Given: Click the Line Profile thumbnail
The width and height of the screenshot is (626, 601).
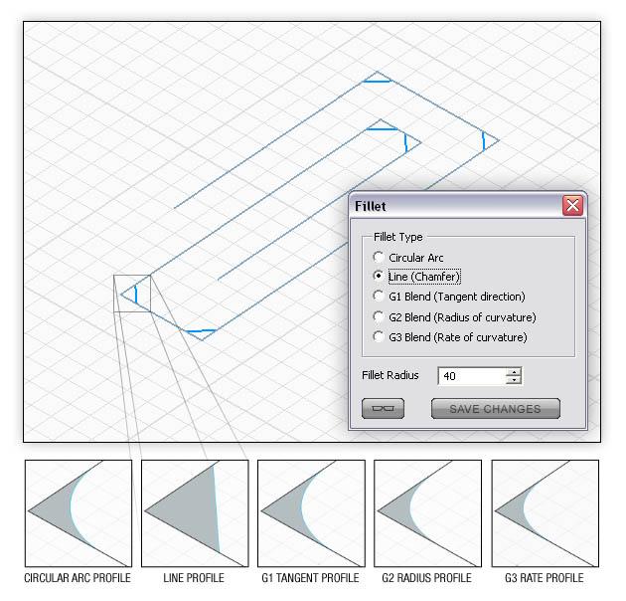Looking at the screenshot, I should (195, 513).
